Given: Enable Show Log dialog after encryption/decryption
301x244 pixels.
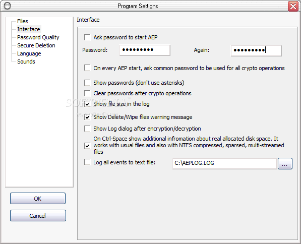Looking at the screenshot, I should point(87,129).
